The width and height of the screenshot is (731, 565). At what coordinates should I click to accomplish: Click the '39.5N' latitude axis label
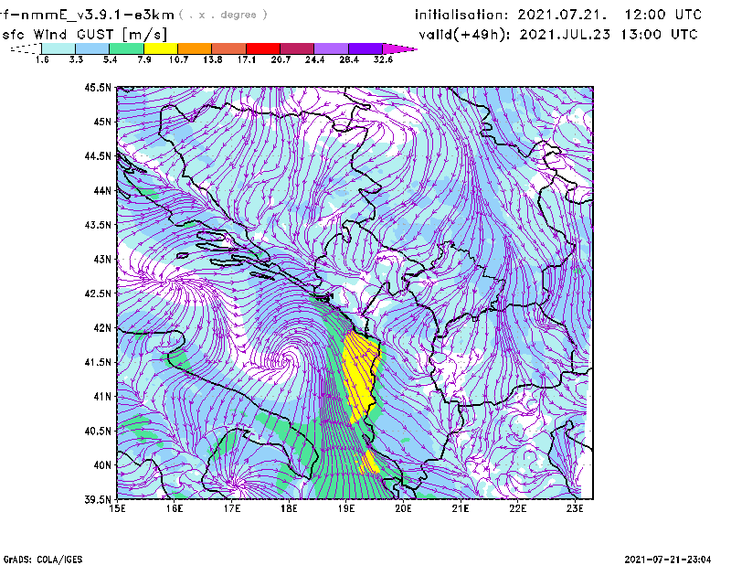[98, 500]
